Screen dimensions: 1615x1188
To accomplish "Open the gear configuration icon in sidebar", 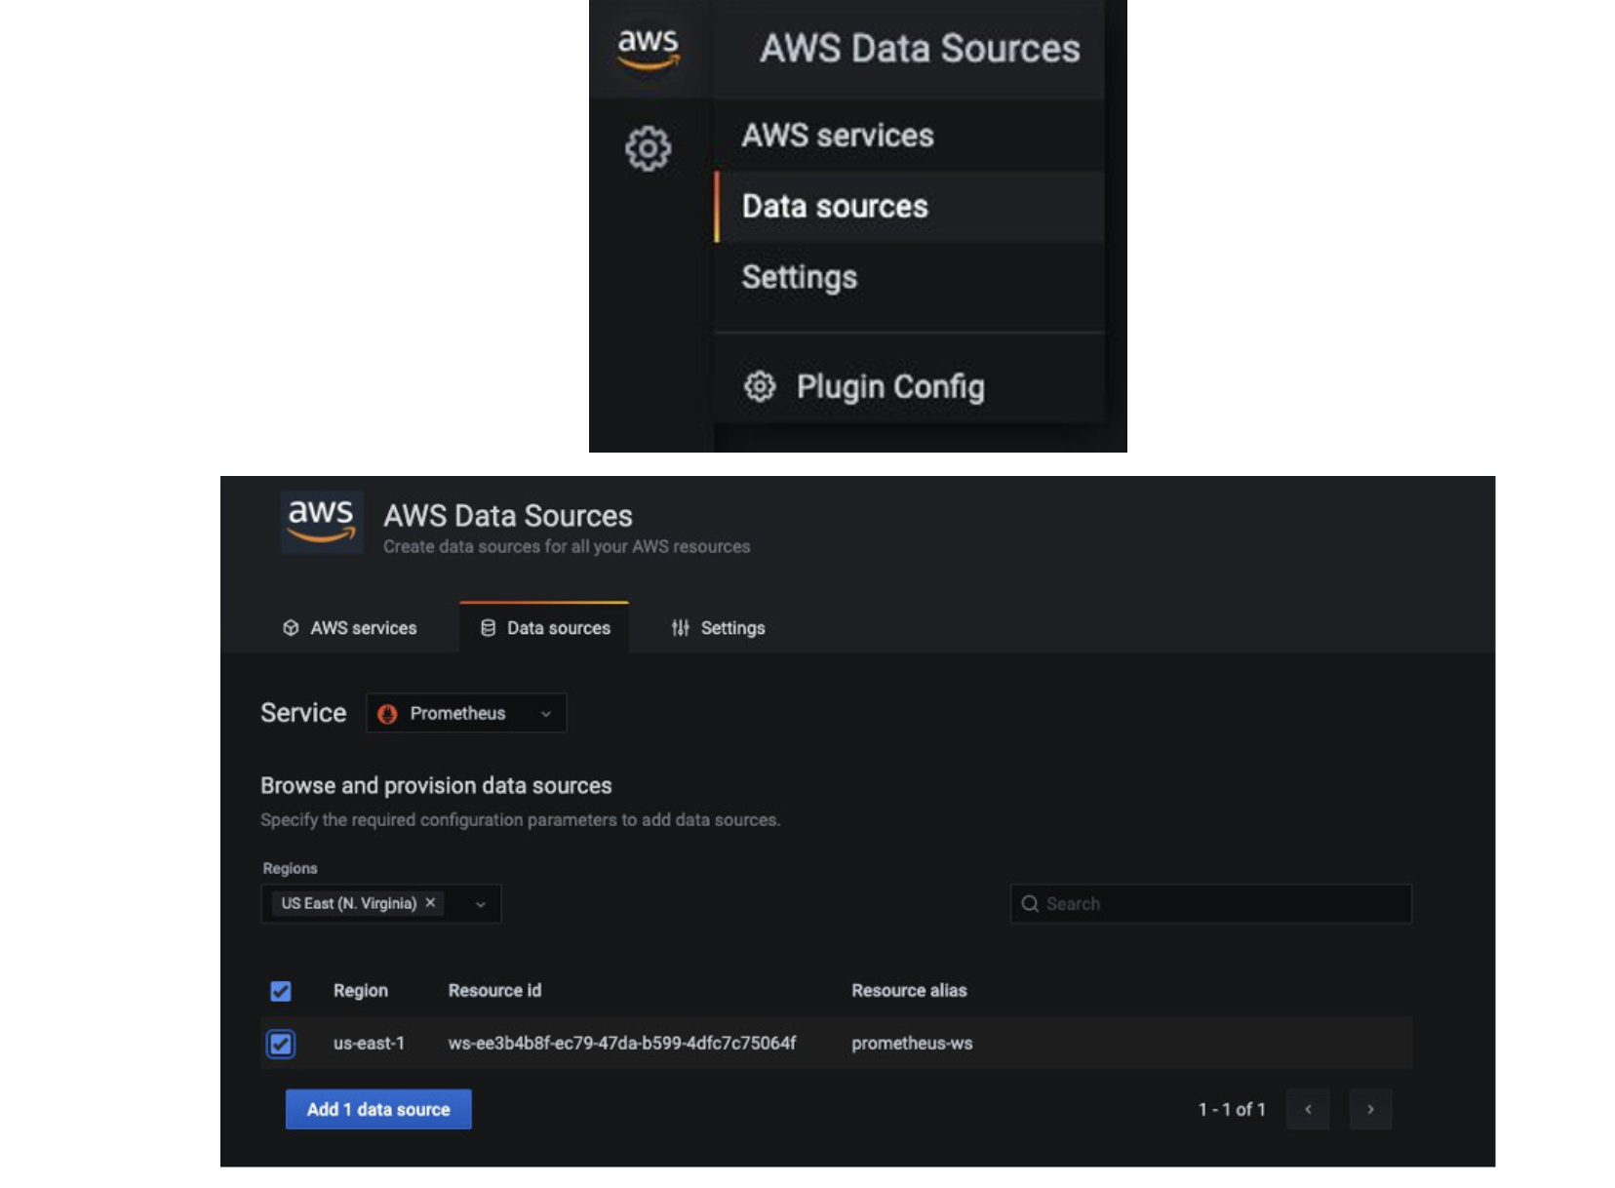I will pyautogui.click(x=649, y=148).
